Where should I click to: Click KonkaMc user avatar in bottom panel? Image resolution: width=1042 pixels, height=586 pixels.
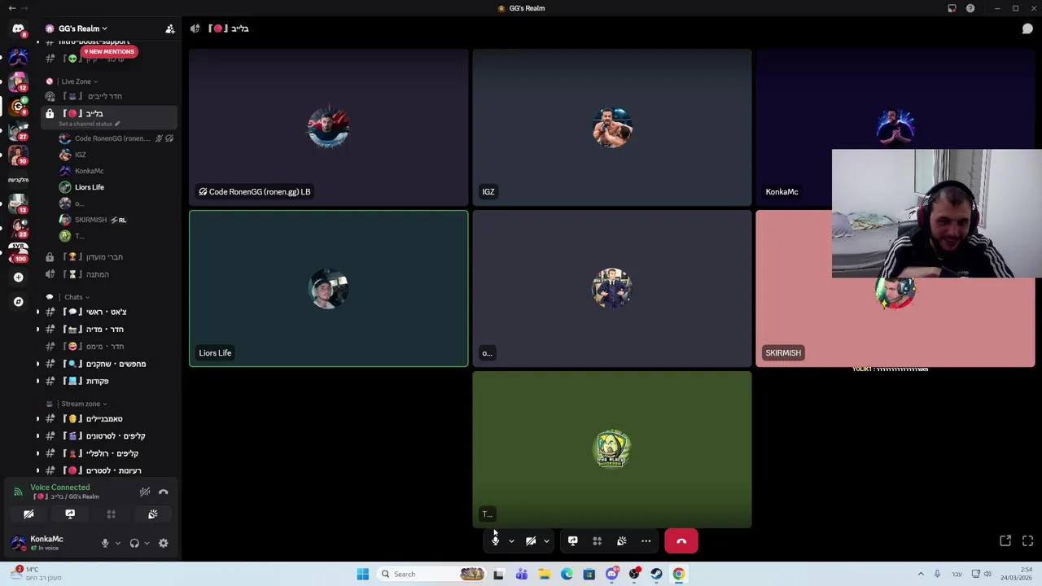18,543
